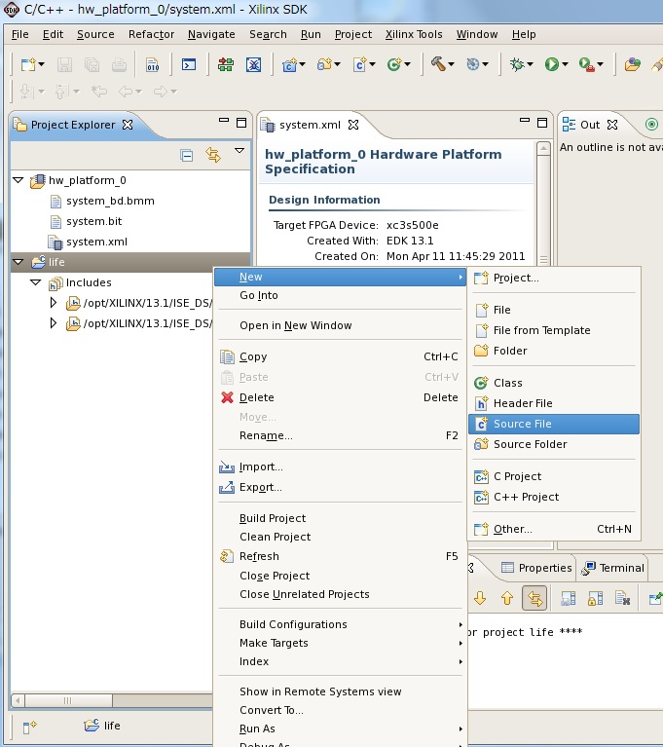Open the File menu
The image size is (663, 747).
point(20,34)
